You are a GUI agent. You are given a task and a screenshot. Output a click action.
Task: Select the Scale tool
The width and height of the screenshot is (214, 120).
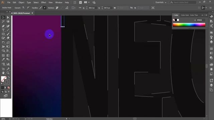click(8, 43)
